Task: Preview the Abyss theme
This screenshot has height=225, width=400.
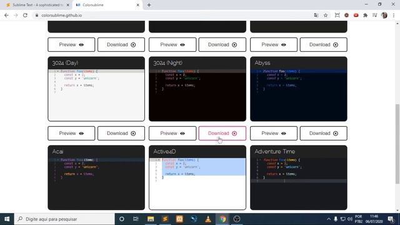Action: click(x=274, y=133)
